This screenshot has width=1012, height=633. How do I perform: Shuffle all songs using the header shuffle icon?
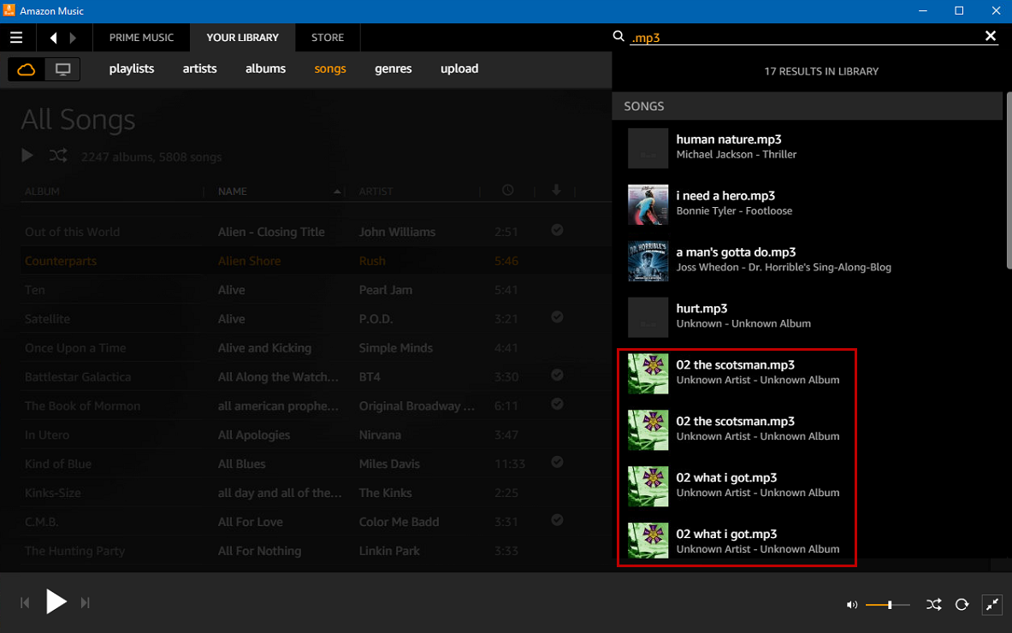pos(58,156)
